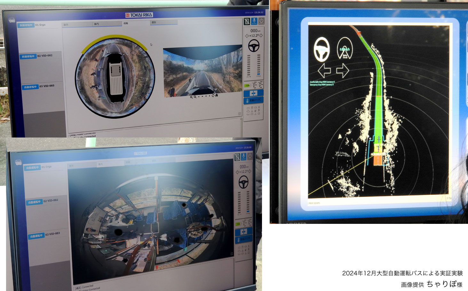468x291 pixels.
Task: Tilt camera up with the up-arrow icon
Action: (199, 96)
